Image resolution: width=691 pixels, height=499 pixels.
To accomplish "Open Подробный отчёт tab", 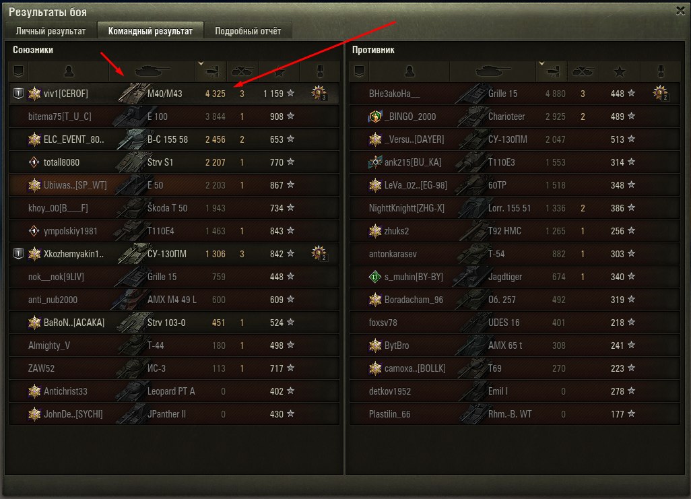I will (x=248, y=31).
